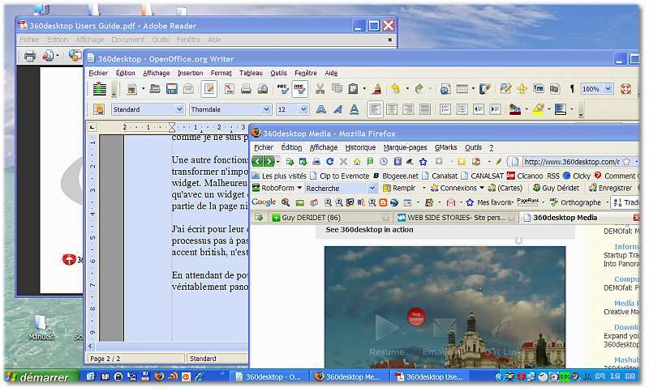Click the Orthographe button in Google toolbar
Screen dimensions: 649x391
(575, 202)
